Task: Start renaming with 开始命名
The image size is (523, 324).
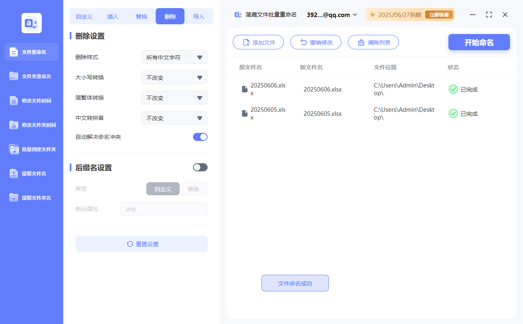Action: 479,42
